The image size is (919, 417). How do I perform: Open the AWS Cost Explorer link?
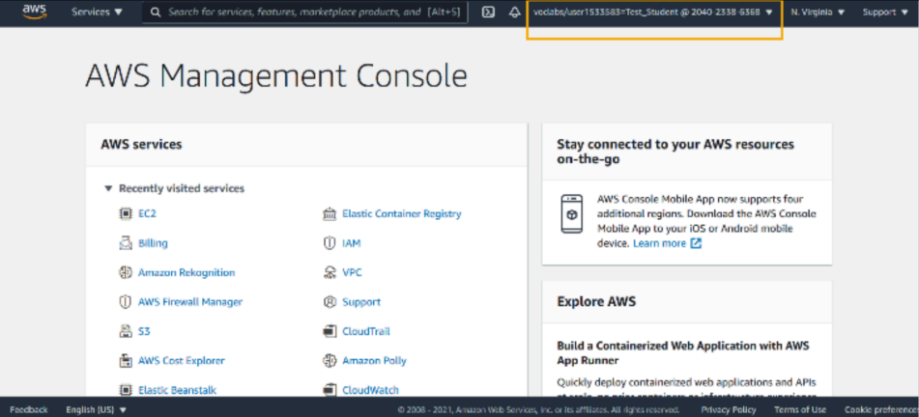(181, 361)
